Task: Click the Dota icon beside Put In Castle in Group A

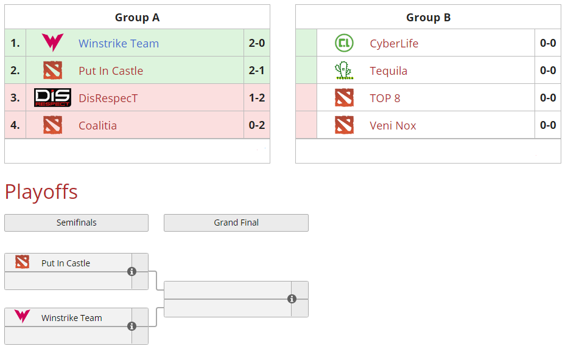Action: (52, 71)
